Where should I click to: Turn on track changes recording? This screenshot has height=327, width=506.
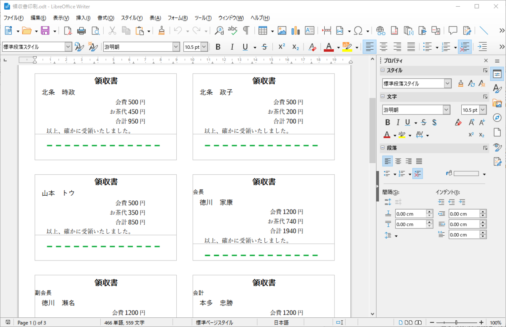click(467, 30)
